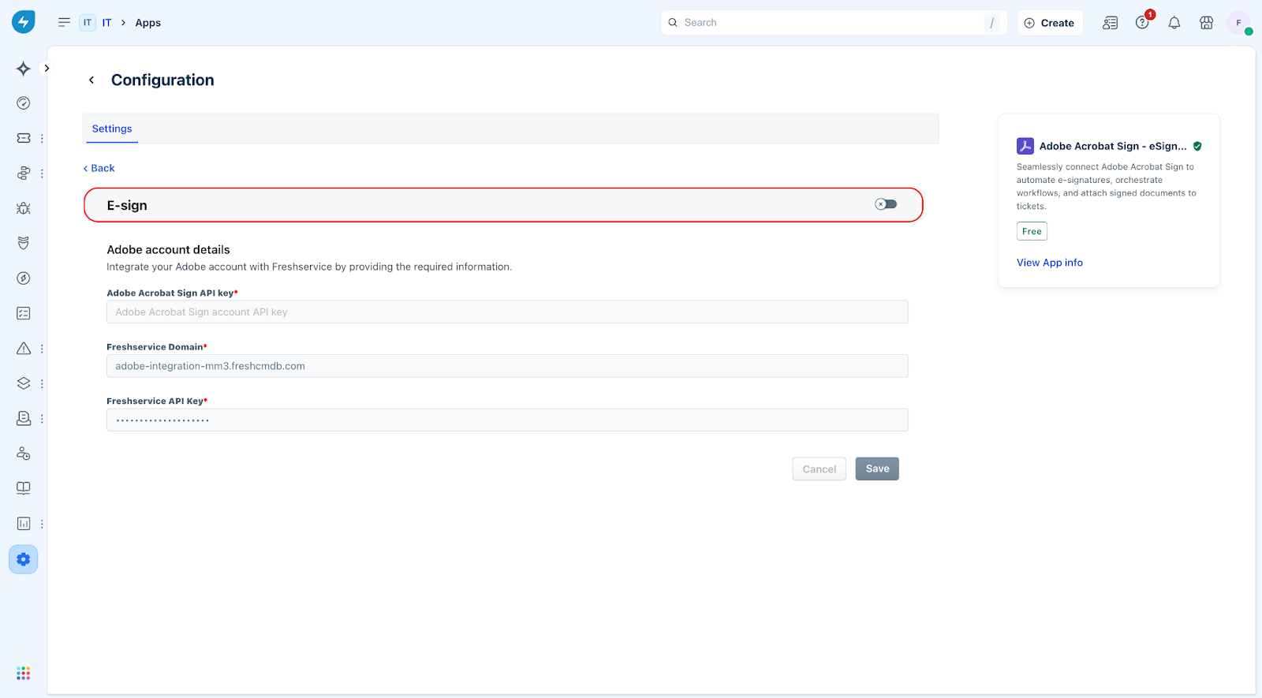
Task: Click the back arrow beside Configuration
Action: tap(91, 80)
